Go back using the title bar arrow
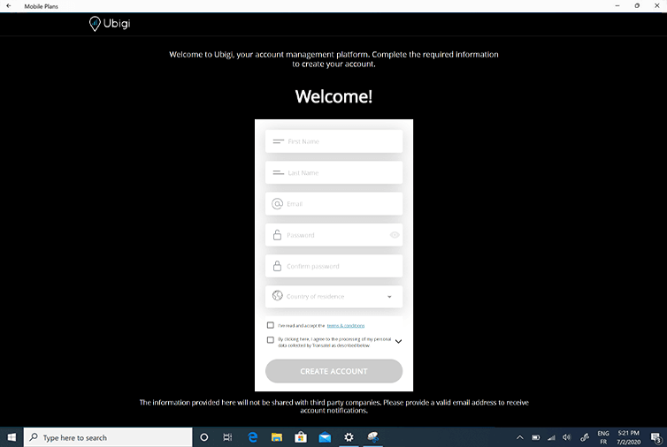The width and height of the screenshot is (667, 447). pos(9,6)
